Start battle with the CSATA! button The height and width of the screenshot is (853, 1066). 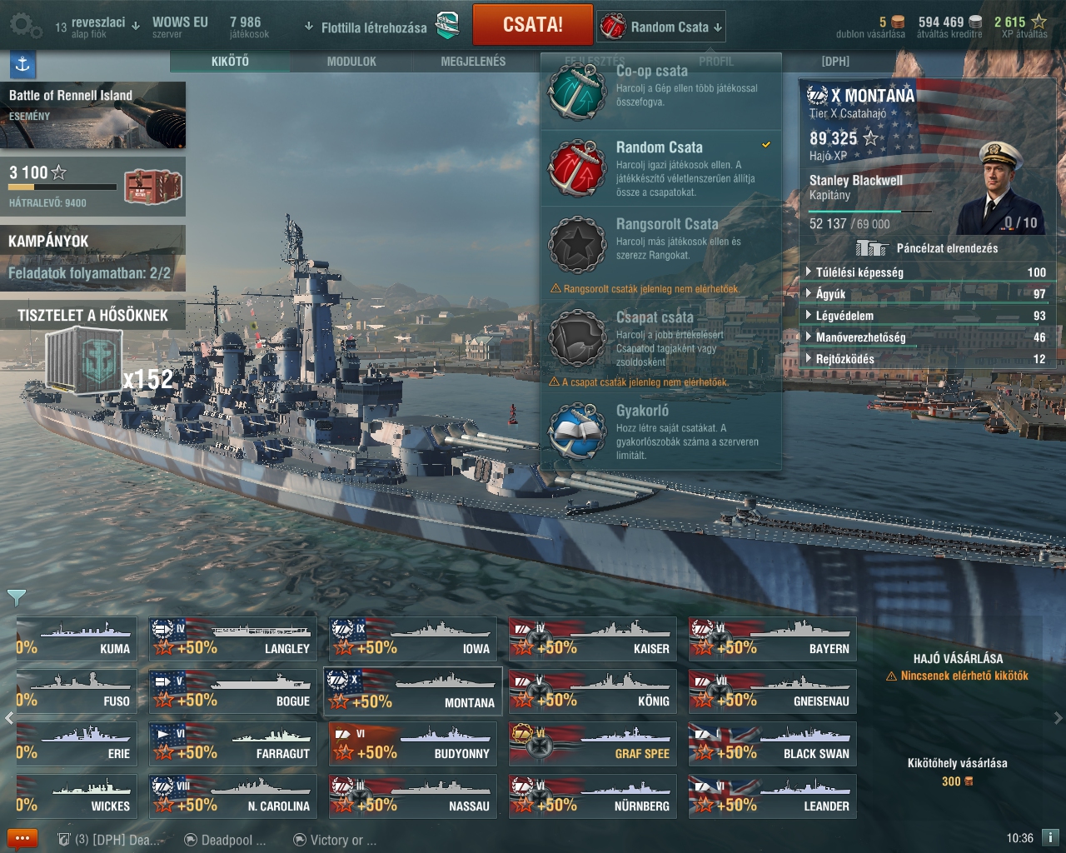(x=533, y=25)
